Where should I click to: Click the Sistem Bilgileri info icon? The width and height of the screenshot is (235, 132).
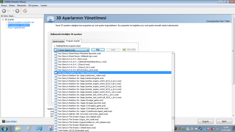(x=3, y=121)
